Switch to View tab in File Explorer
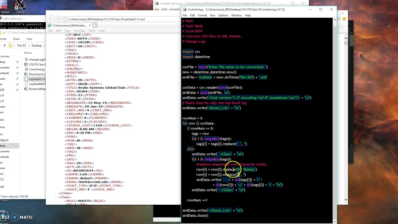 (29, 39)
